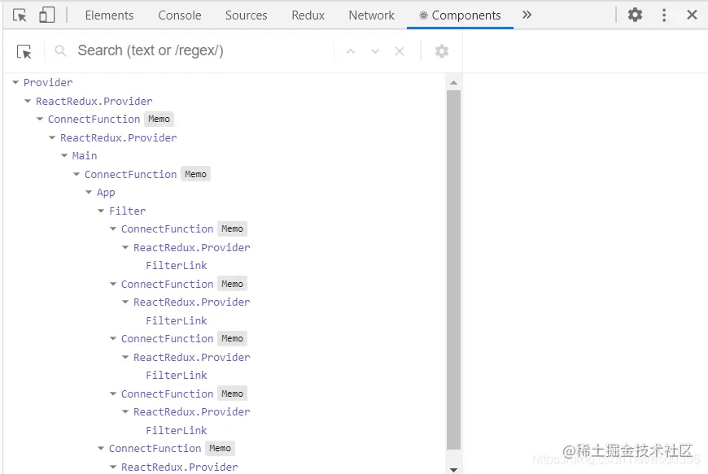Screen dimensions: 708x474
Task: Collapse ReactRedux.Provider above first FilterLink
Action: 125,248
